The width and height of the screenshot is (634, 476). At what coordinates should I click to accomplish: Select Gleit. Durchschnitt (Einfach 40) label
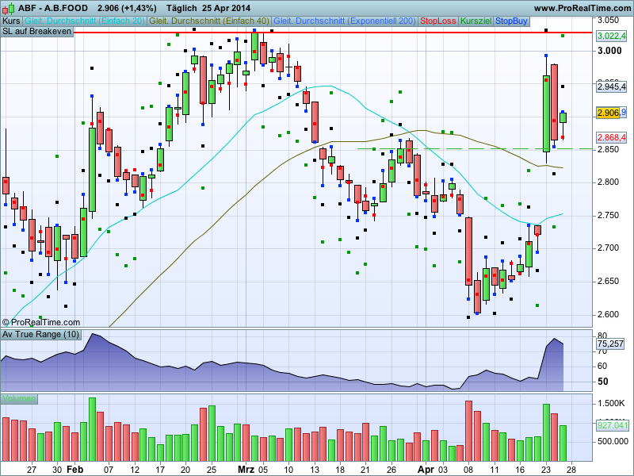[x=209, y=21]
